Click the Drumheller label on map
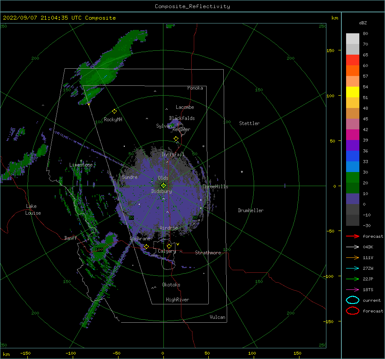 [x=251, y=210]
